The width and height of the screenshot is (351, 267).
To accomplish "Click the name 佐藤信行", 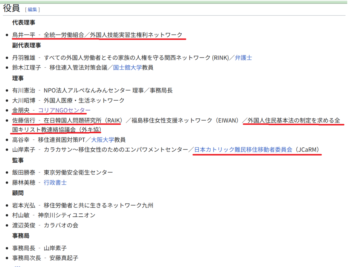I will click(24, 120).
